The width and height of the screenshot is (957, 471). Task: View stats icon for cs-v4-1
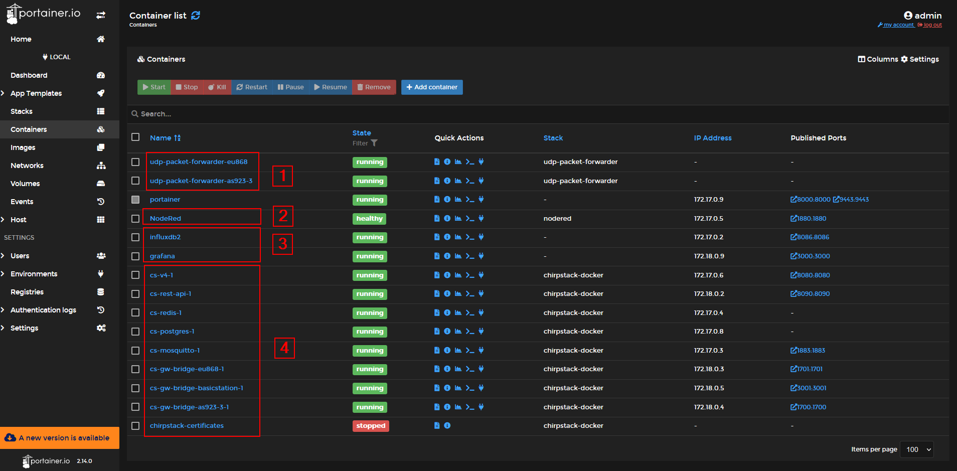pyautogui.click(x=458, y=275)
